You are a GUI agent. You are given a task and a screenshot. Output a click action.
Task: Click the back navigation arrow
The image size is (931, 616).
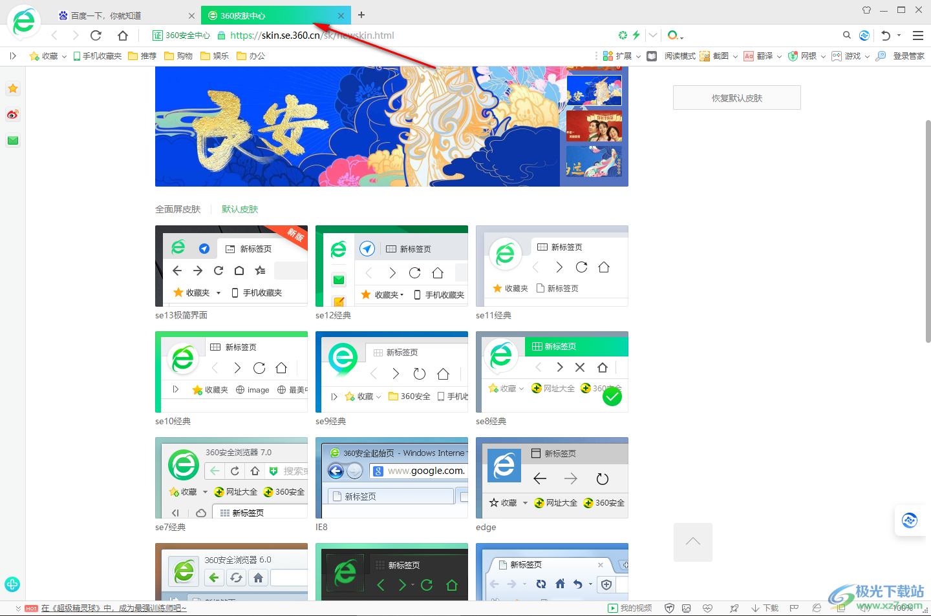54,36
